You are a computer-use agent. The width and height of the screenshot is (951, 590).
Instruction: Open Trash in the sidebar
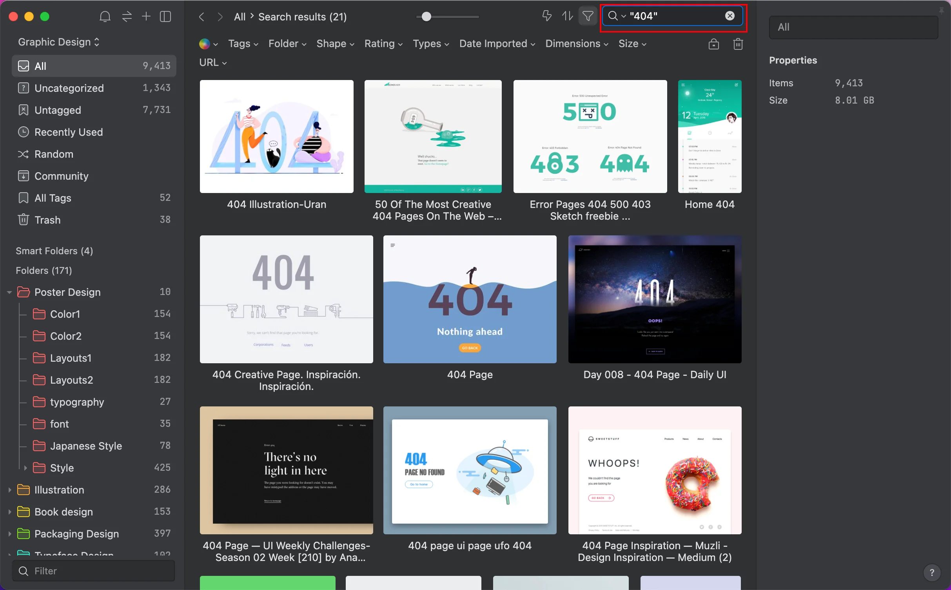94,220
